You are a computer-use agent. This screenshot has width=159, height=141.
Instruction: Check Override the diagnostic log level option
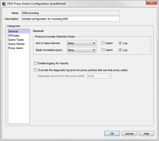click(35, 70)
